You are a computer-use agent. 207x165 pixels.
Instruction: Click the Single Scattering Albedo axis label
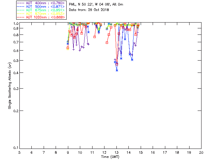click(x=10, y=86)
